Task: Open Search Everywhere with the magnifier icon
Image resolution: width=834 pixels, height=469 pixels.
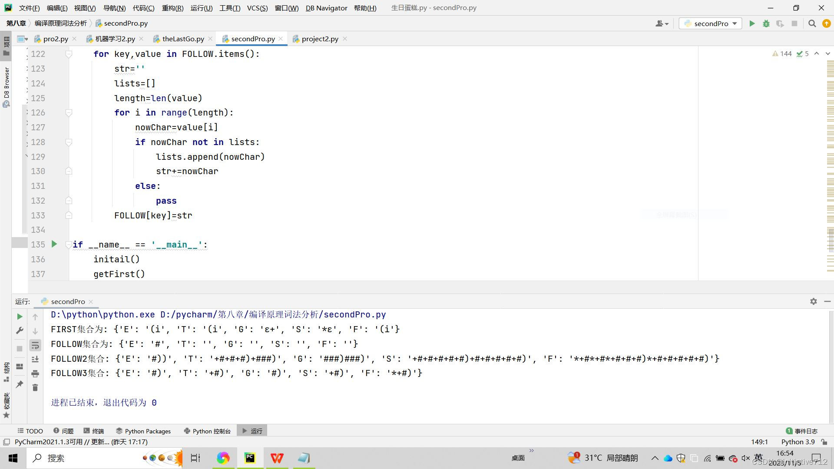Action: click(x=812, y=23)
